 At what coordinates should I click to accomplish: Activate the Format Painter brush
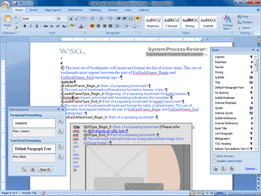[16, 28]
